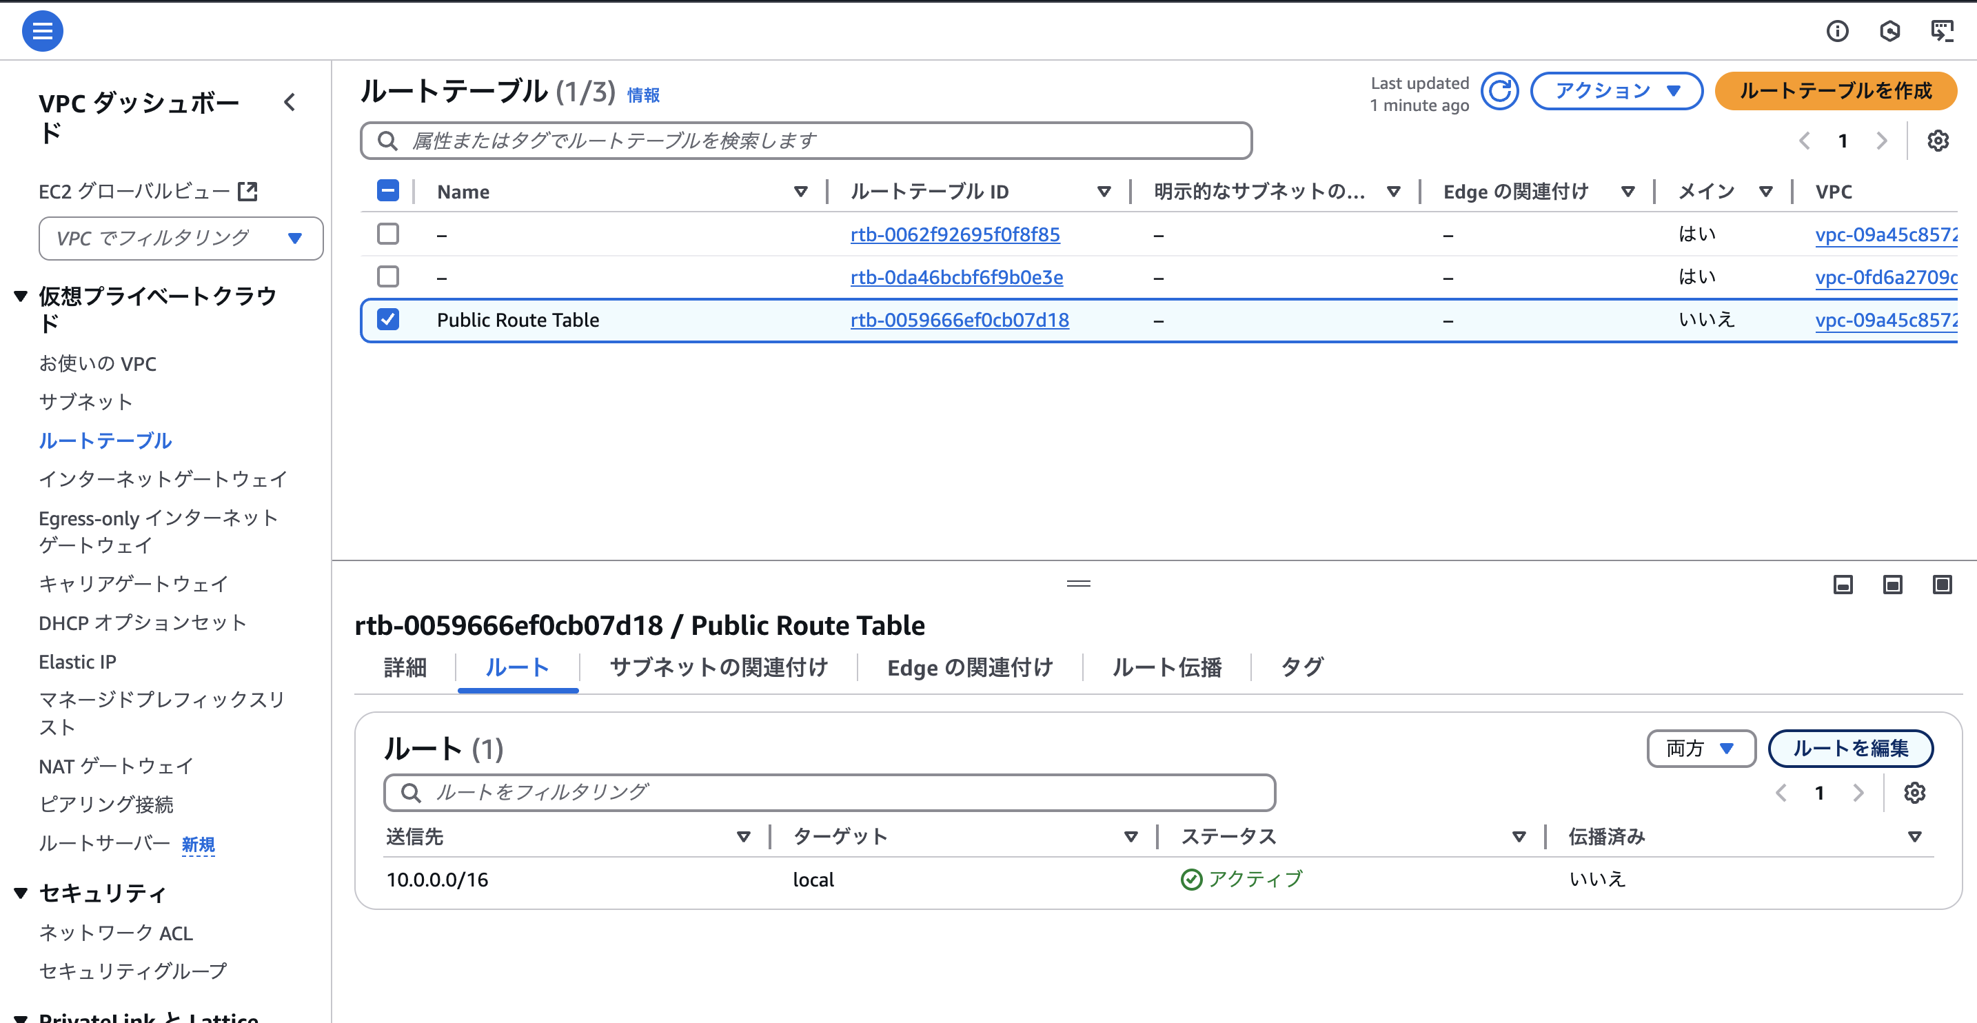Open EC2 Global View external link
This screenshot has width=1977, height=1023.
pos(148,191)
